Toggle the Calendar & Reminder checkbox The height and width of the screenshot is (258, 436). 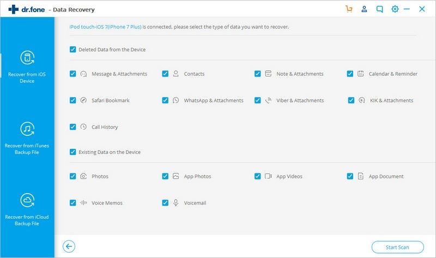pyautogui.click(x=350, y=74)
